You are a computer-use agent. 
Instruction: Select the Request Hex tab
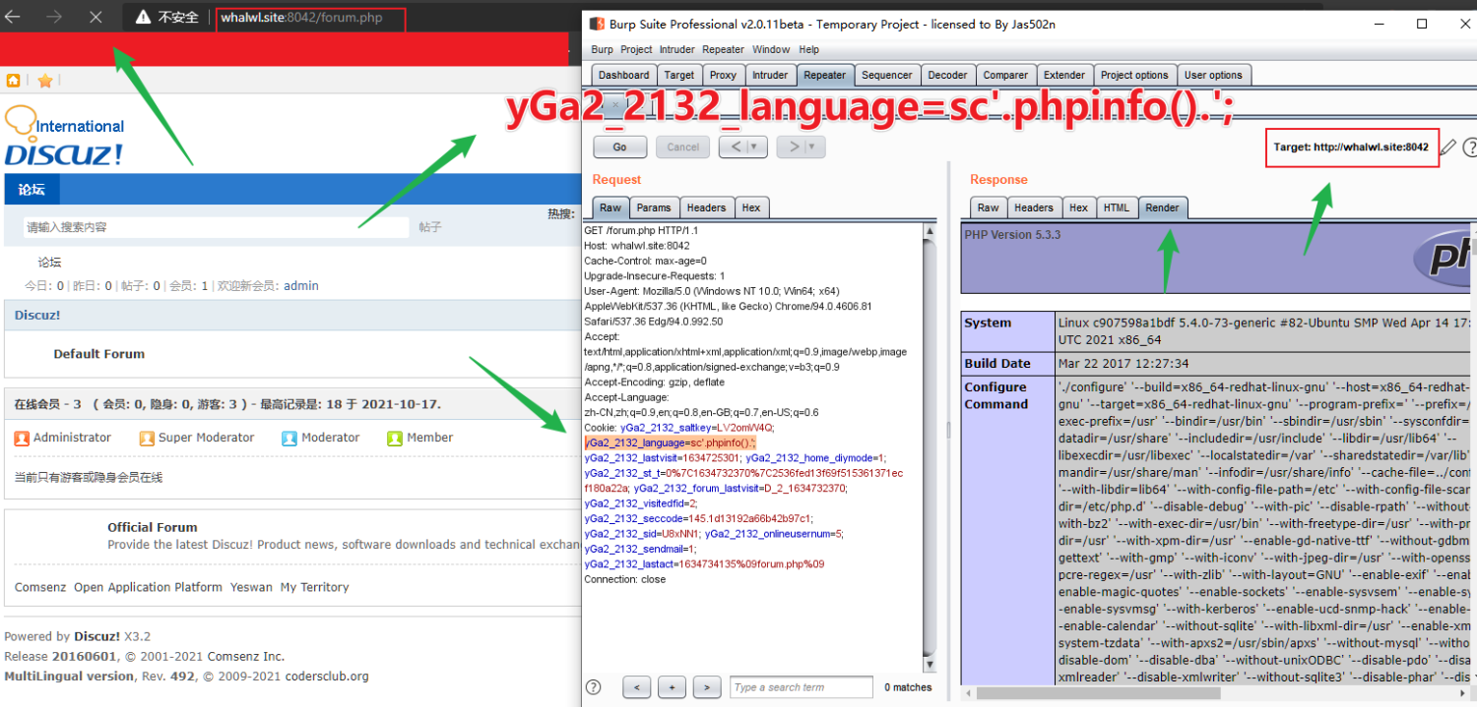(x=751, y=207)
